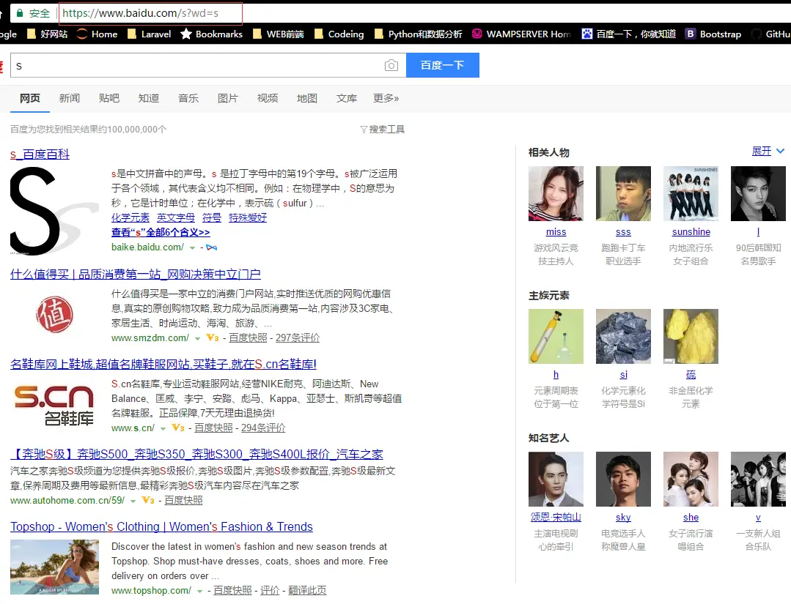Open the 名鞋库网上鞋城 result title
The height and width of the screenshot is (604, 791).
(163, 364)
